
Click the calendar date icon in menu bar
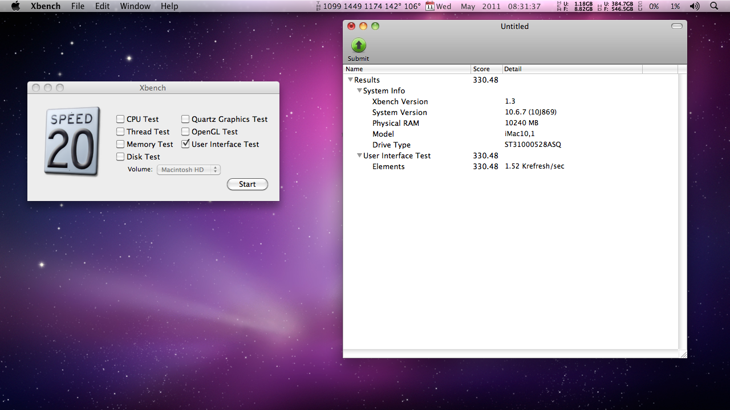(430, 6)
